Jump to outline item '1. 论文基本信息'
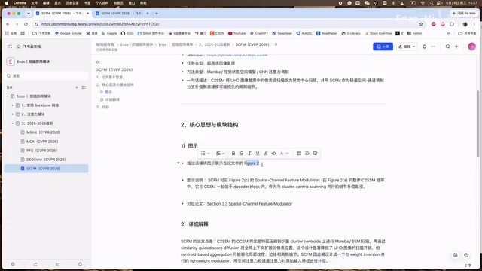 [x=109, y=77]
